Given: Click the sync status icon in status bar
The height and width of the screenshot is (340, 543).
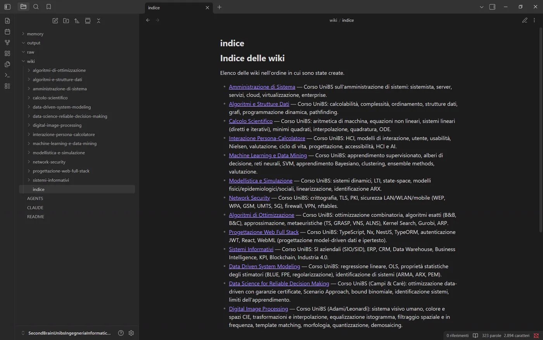Looking at the screenshot, I should [x=536, y=335].
